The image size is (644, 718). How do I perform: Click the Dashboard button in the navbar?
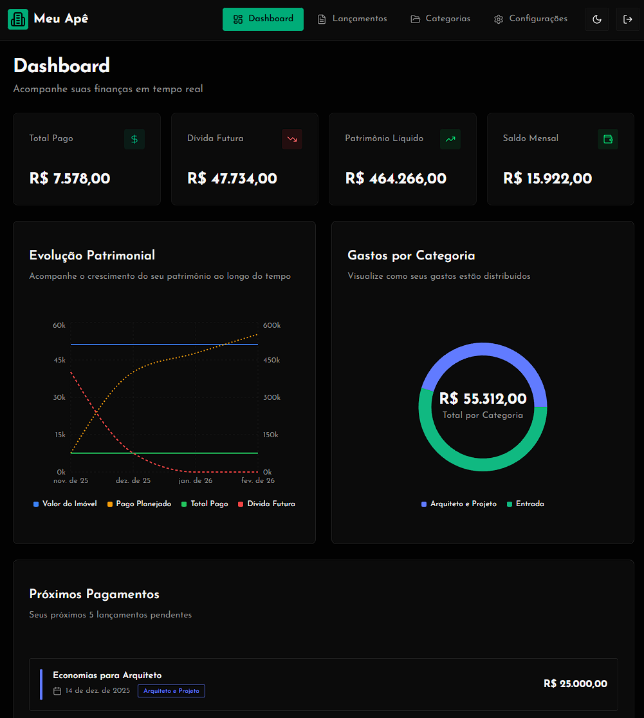click(262, 19)
